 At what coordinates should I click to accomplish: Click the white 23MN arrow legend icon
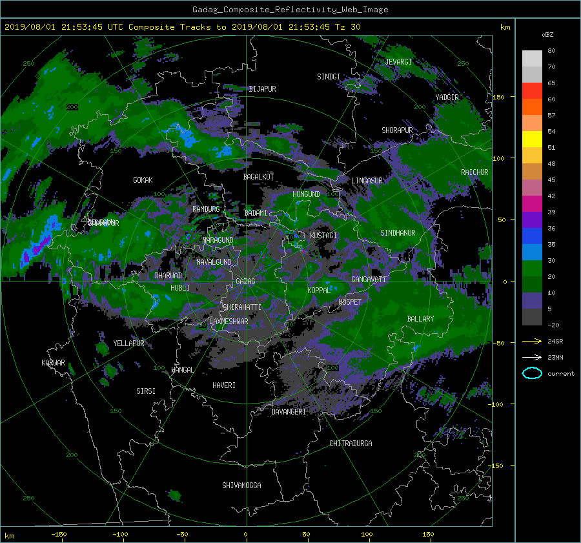coord(532,357)
